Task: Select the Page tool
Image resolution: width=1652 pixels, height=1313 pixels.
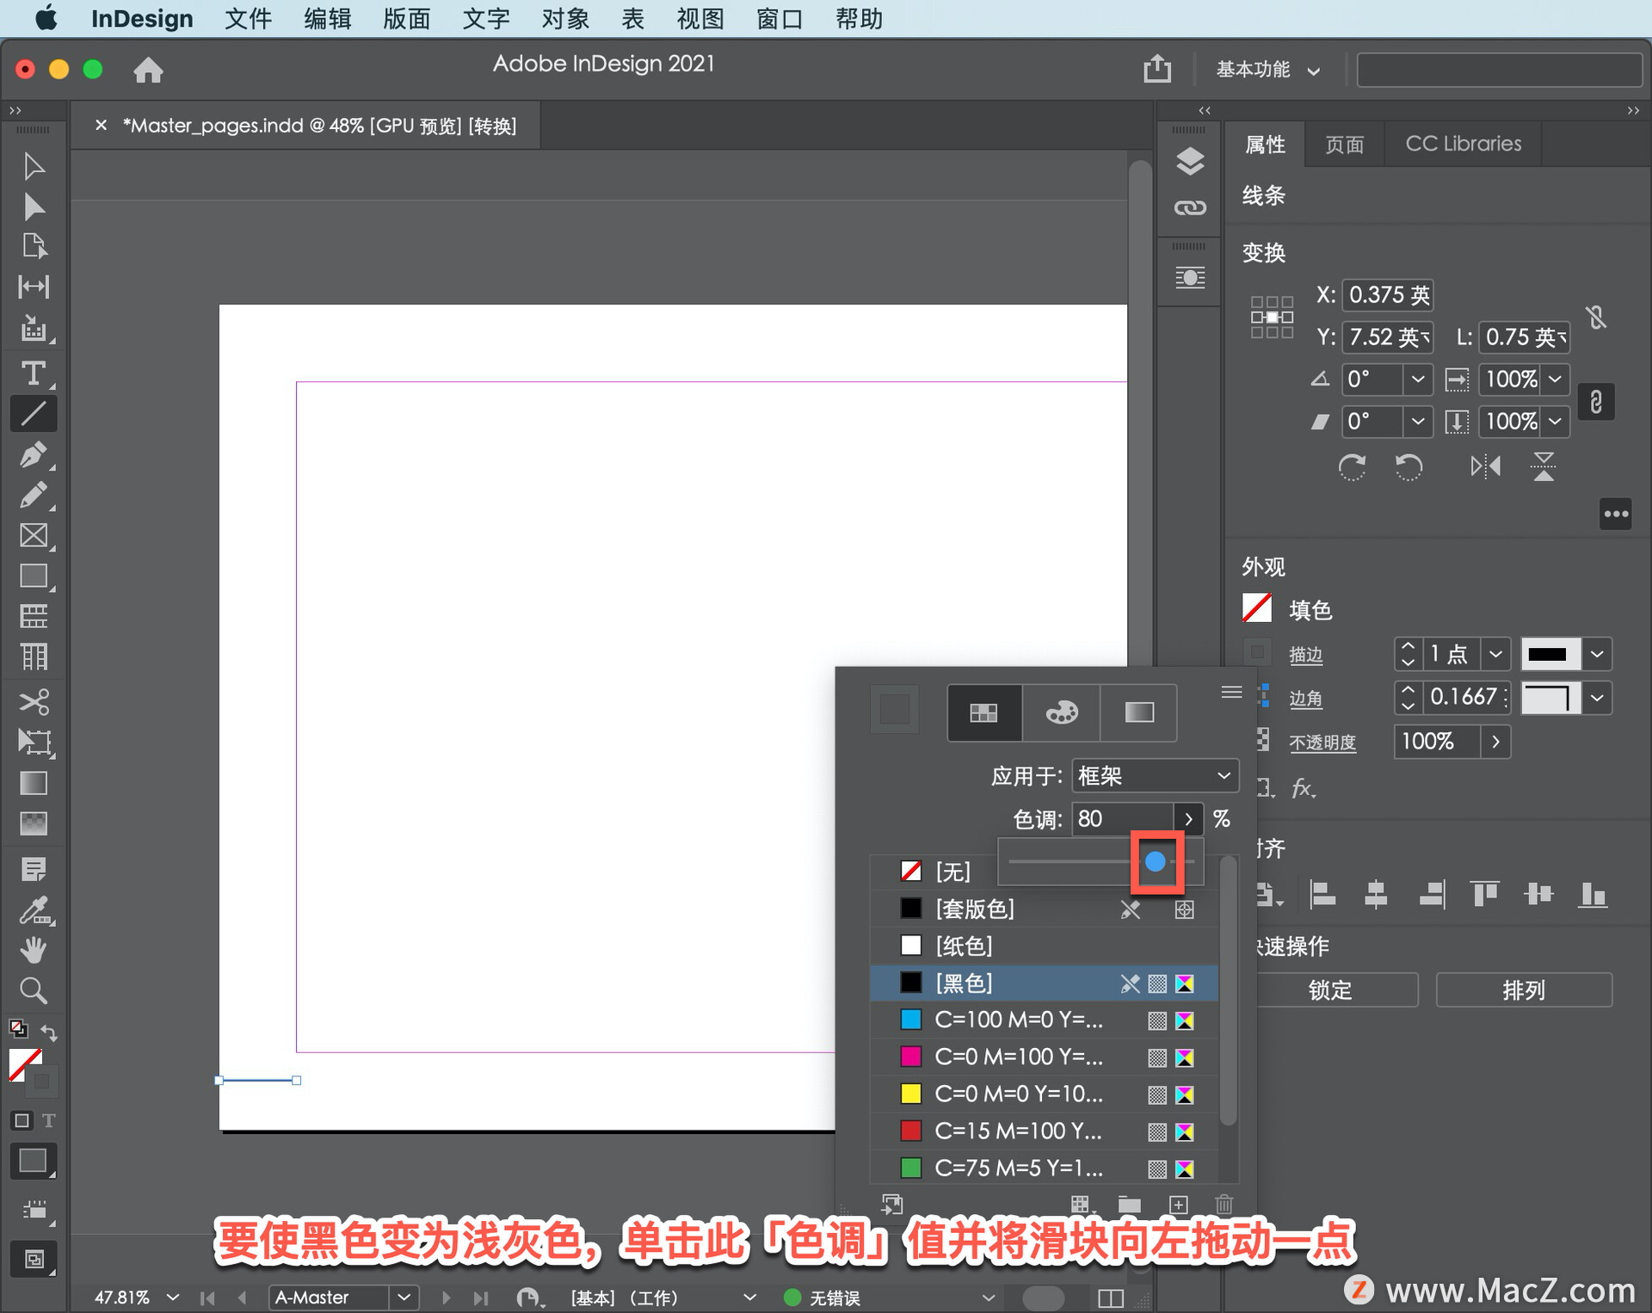Action: coord(34,246)
